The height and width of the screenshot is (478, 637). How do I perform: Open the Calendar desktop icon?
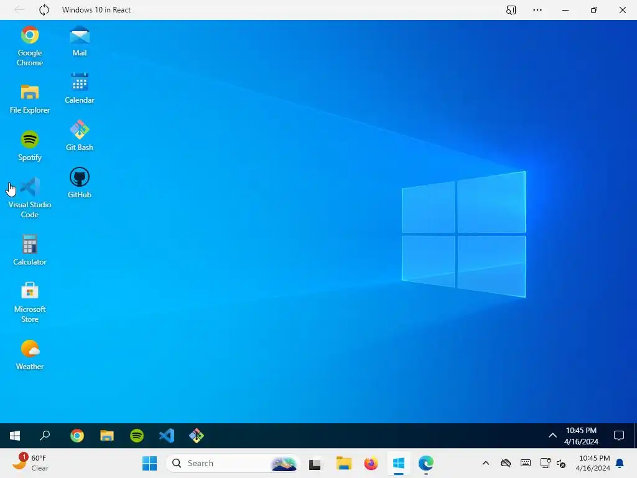pos(79,88)
